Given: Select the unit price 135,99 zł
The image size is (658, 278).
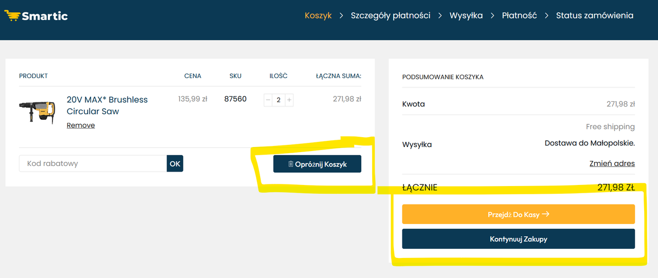Looking at the screenshot, I should click(x=193, y=99).
